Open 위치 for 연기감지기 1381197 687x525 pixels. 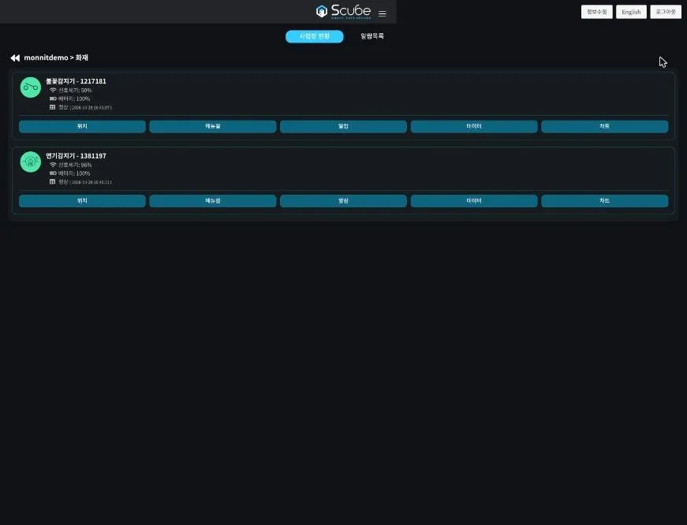coord(82,201)
